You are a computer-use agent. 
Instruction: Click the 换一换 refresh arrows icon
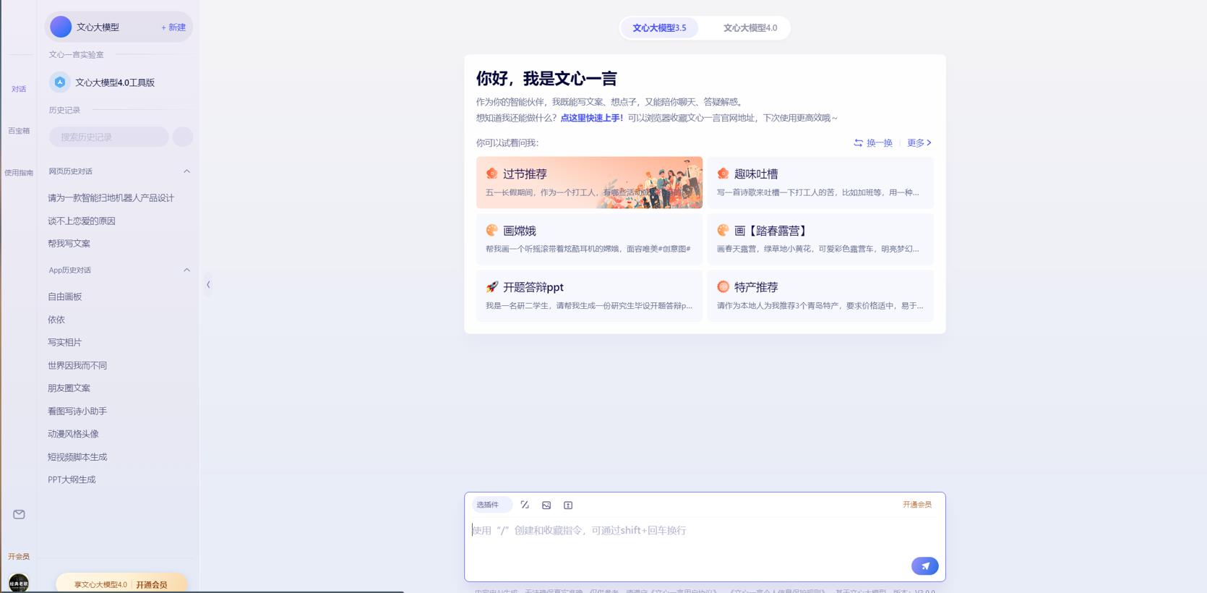coord(858,142)
